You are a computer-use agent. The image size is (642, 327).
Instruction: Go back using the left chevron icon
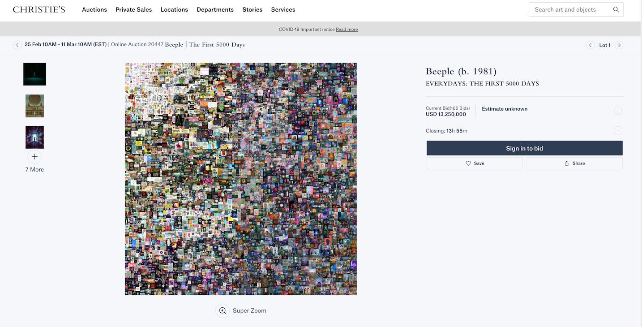tap(17, 45)
